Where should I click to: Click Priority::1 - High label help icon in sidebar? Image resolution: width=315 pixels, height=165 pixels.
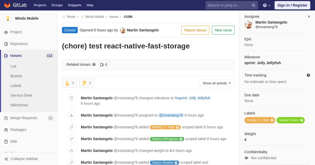click(x=272, y=120)
